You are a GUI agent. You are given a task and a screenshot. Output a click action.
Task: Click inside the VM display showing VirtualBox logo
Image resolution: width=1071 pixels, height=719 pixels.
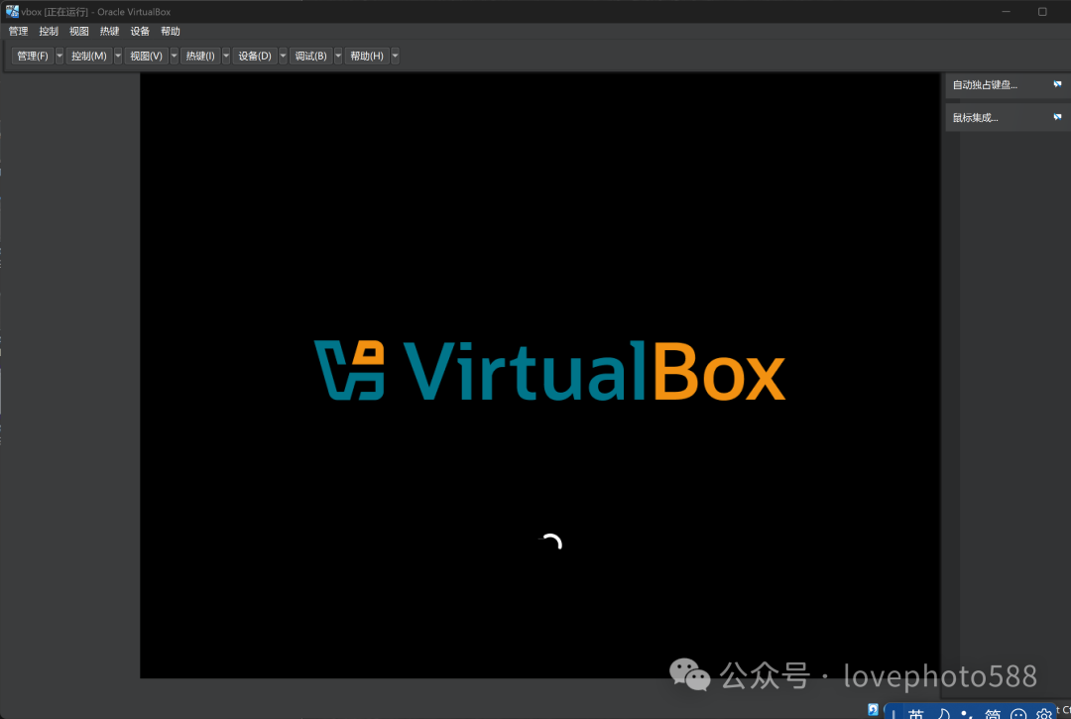click(540, 376)
